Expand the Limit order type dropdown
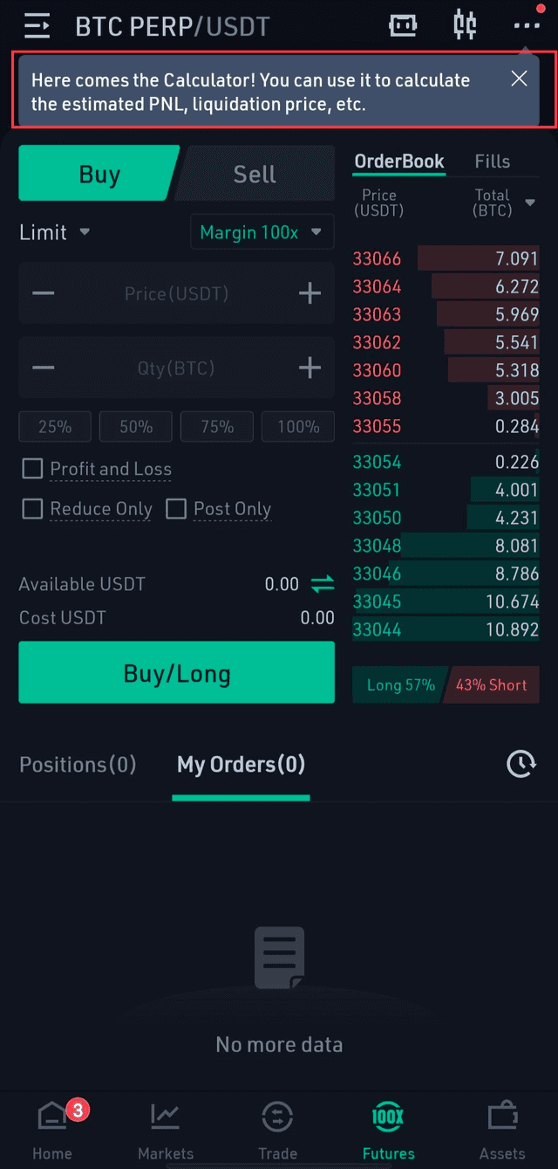 [x=55, y=232]
